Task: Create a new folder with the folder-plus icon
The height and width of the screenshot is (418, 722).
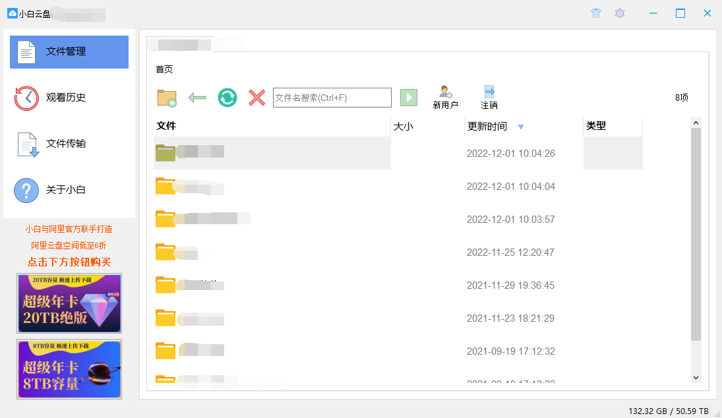Action: pyautogui.click(x=165, y=97)
